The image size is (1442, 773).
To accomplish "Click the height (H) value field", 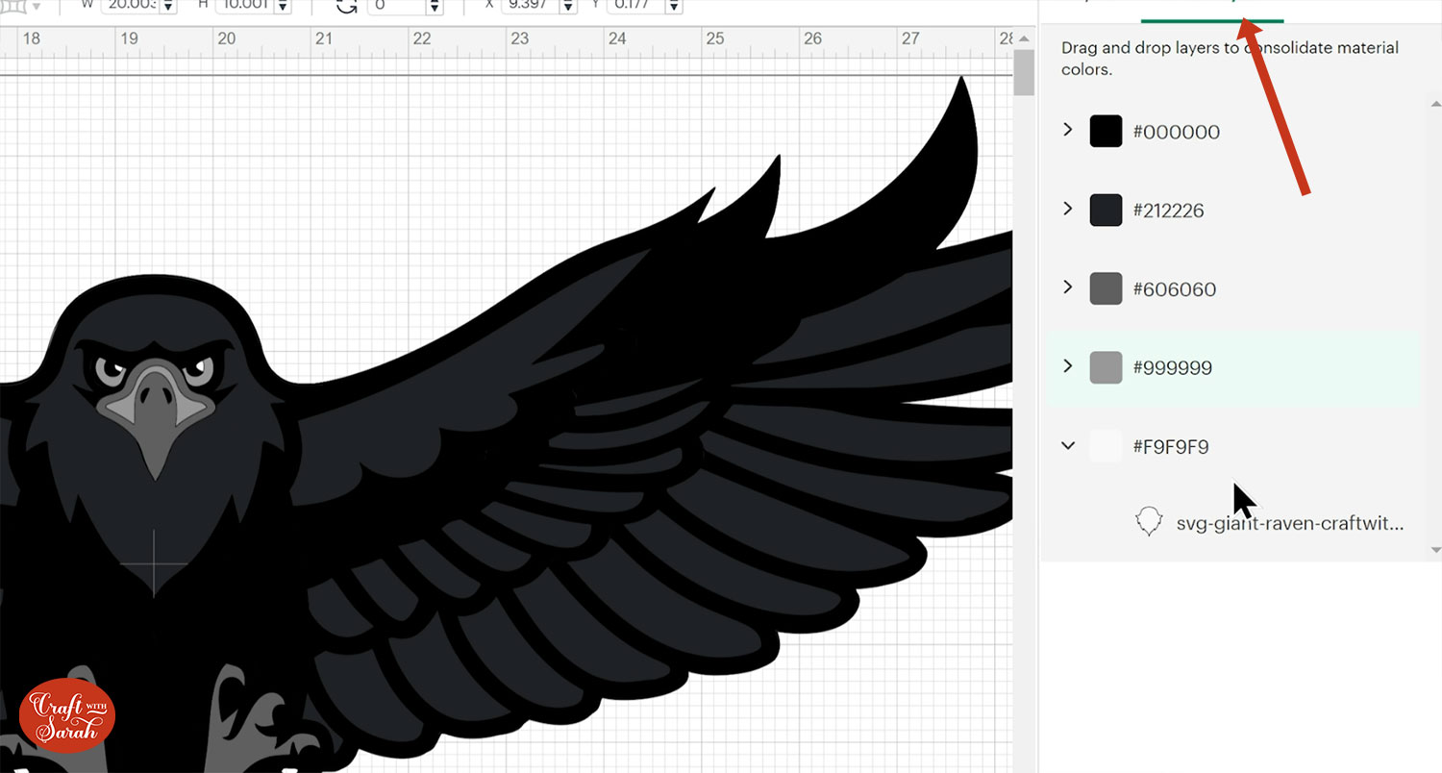I will (x=244, y=5).
